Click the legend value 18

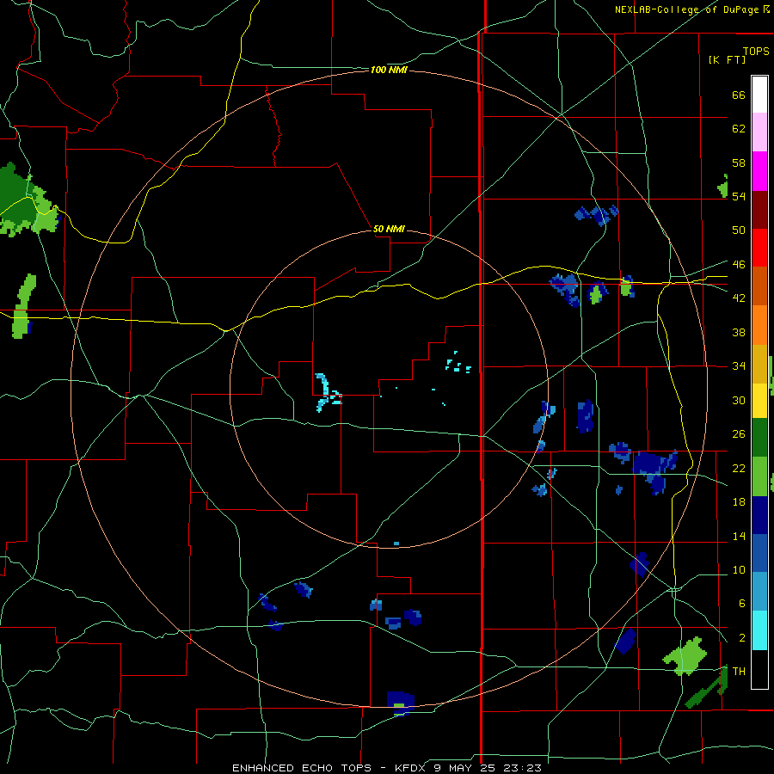[x=739, y=502]
